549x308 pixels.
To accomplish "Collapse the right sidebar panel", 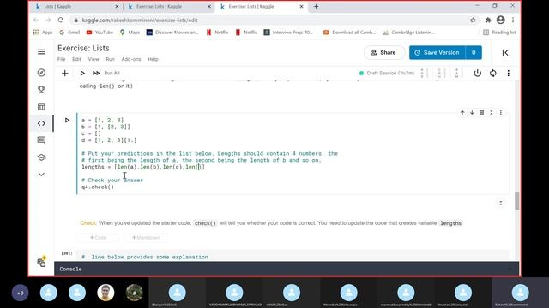I will tap(505, 52).
